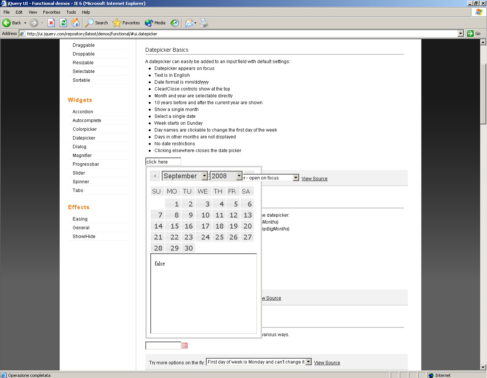Expand the 2008 year dropdown
This screenshot has height=378, width=487.
click(239, 176)
